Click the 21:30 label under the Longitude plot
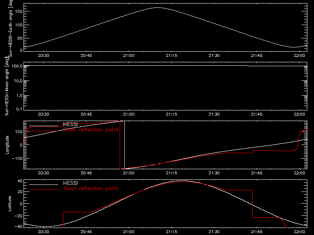 (214, 173)
